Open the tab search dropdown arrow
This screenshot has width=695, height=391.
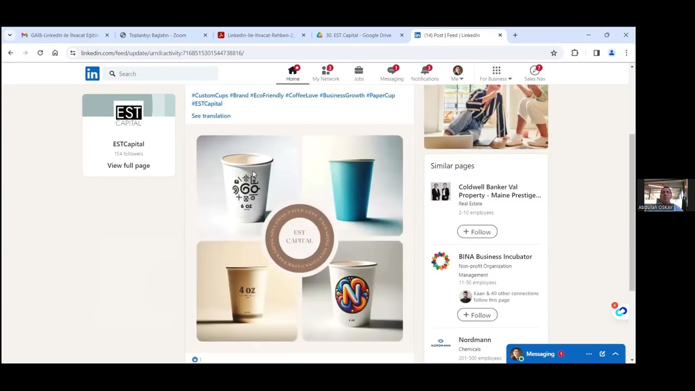(10, 35)
